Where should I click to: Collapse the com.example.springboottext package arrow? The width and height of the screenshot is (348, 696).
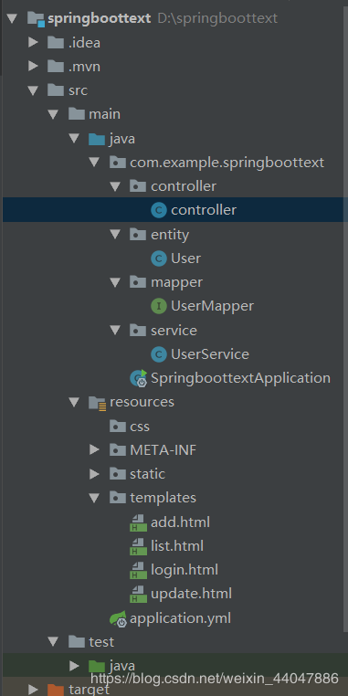tap(95, 163)
